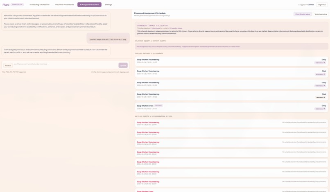Click the Sign Out button
Image resolution: width=330 pixels, height=192 pixels.
point(322,4)
